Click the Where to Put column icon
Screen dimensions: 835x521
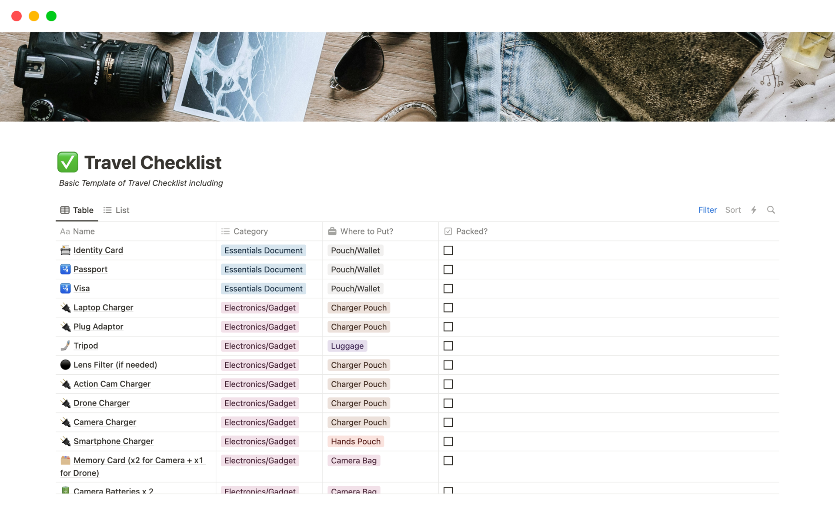point(332,231)
